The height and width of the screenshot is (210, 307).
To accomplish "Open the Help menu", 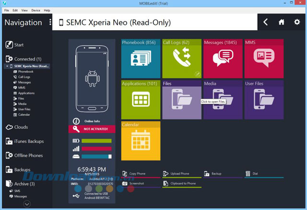I will pos(47,11).
